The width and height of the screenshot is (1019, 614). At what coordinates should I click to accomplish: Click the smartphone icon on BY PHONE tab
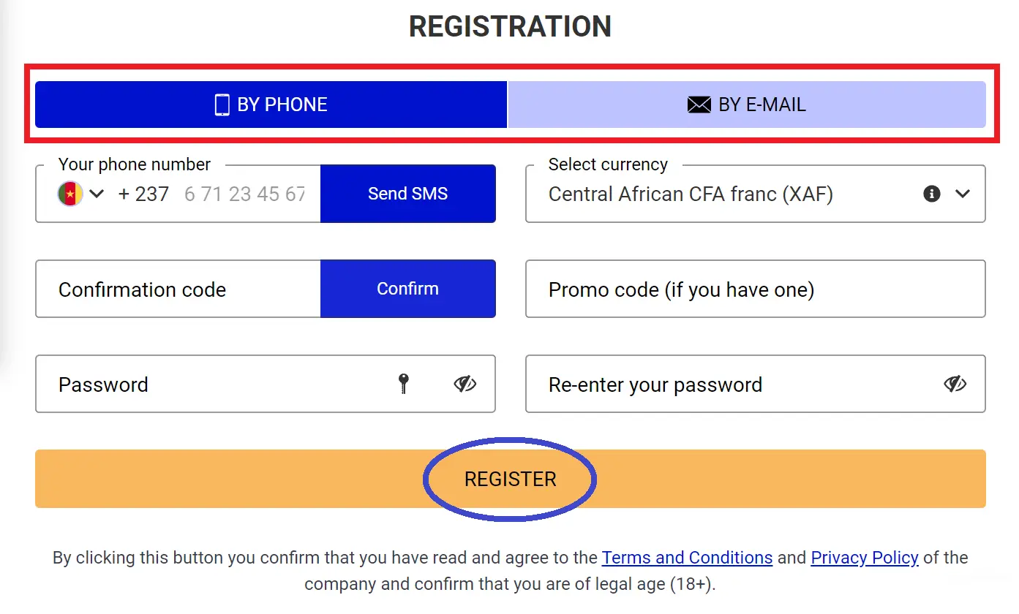(x=222, y=105)
